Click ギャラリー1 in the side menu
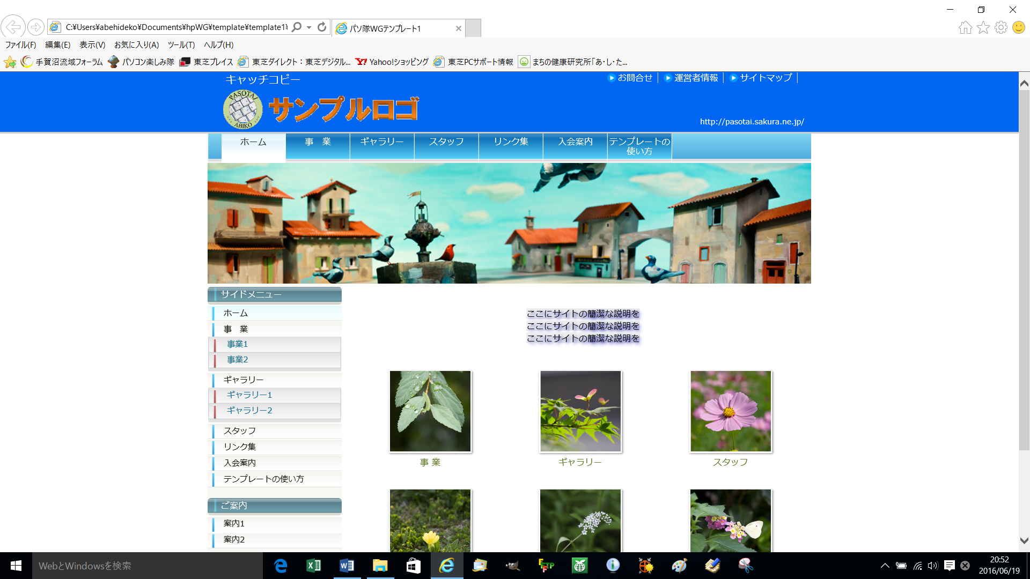Image resolution: width=1030 pixels, height=579 pixels. coord(275,395)
